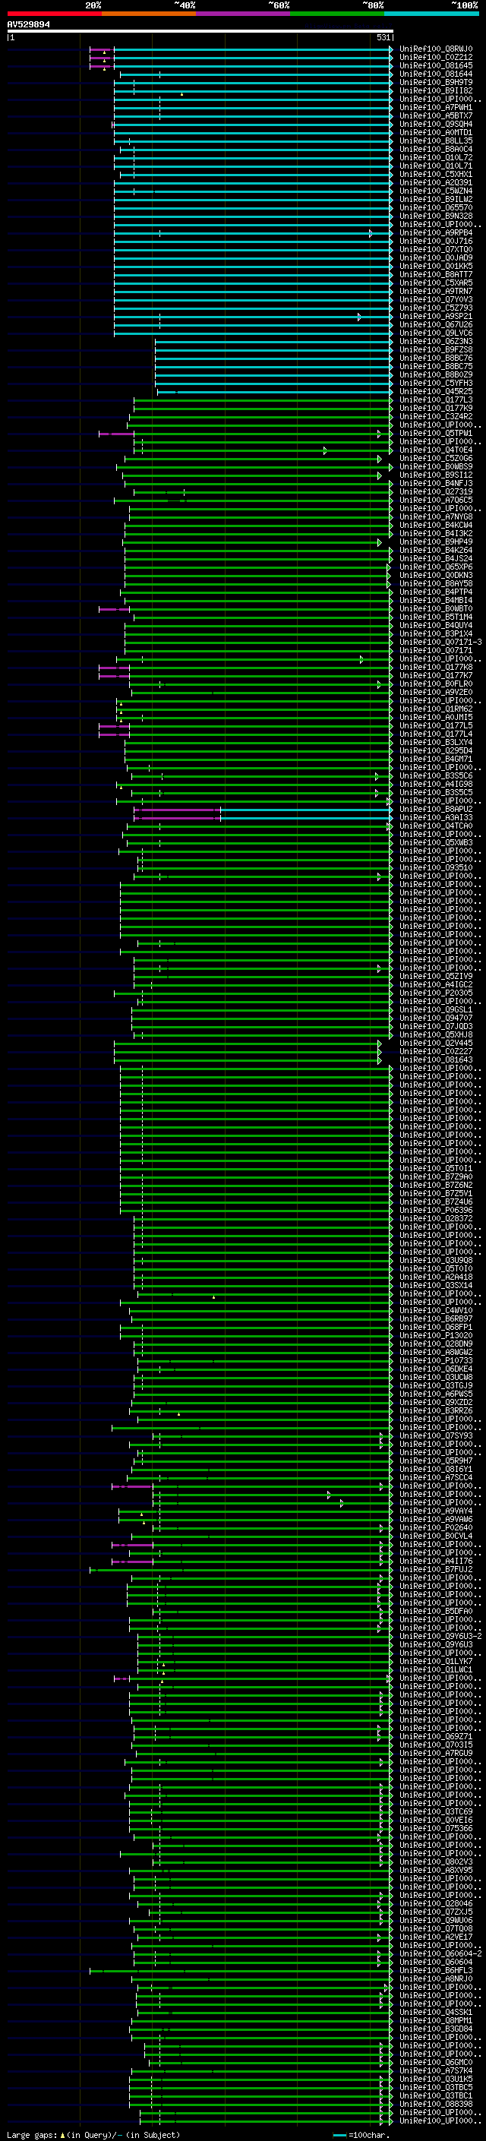Select the UniRef100_A5BTX7 label
This screenshot has height=2141, width=486.
click(x=436, y=115)
